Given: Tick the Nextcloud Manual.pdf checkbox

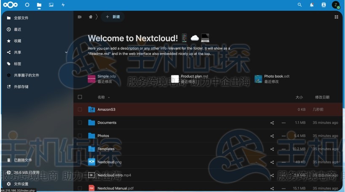Looking at the screenshot, I should [80, 188].
